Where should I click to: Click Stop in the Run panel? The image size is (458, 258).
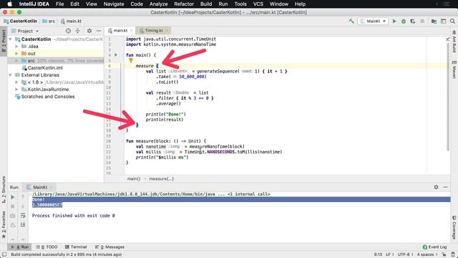pyautogui.click(x=13, y=206)
